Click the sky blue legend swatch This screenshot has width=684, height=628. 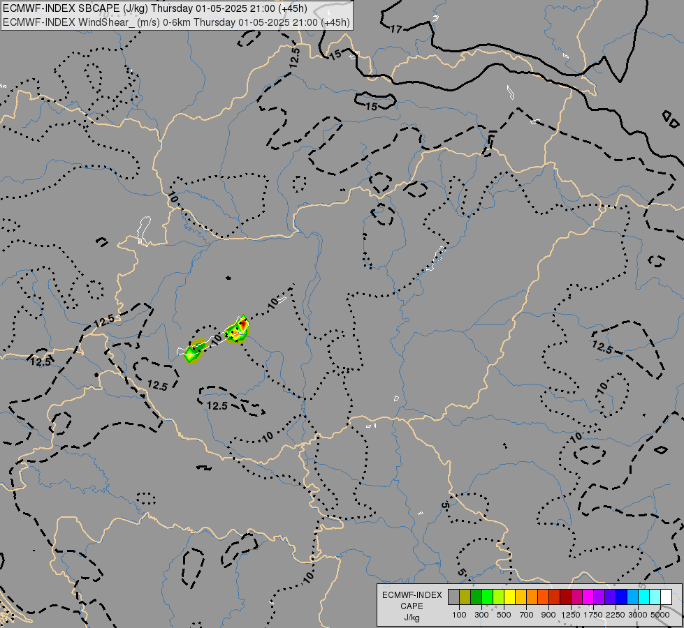coord(632,597)
